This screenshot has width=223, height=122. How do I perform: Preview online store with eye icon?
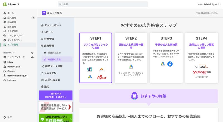pos(32,57)
